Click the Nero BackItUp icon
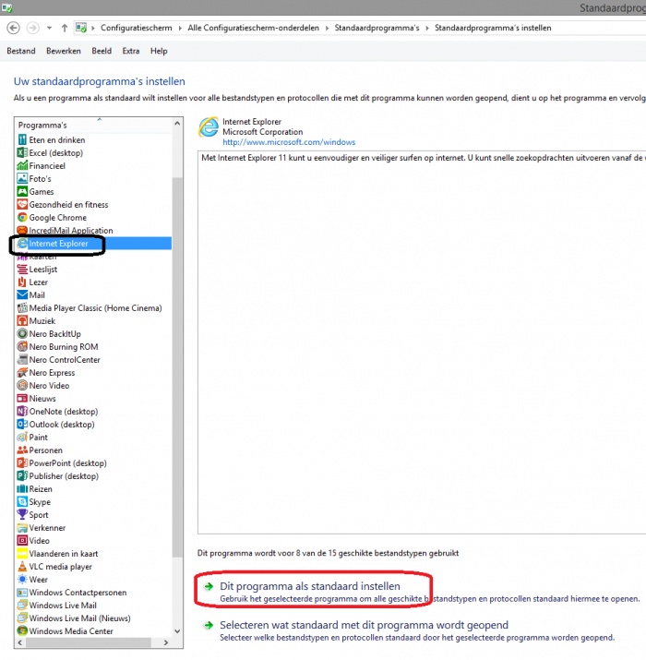 pos(22,334)
